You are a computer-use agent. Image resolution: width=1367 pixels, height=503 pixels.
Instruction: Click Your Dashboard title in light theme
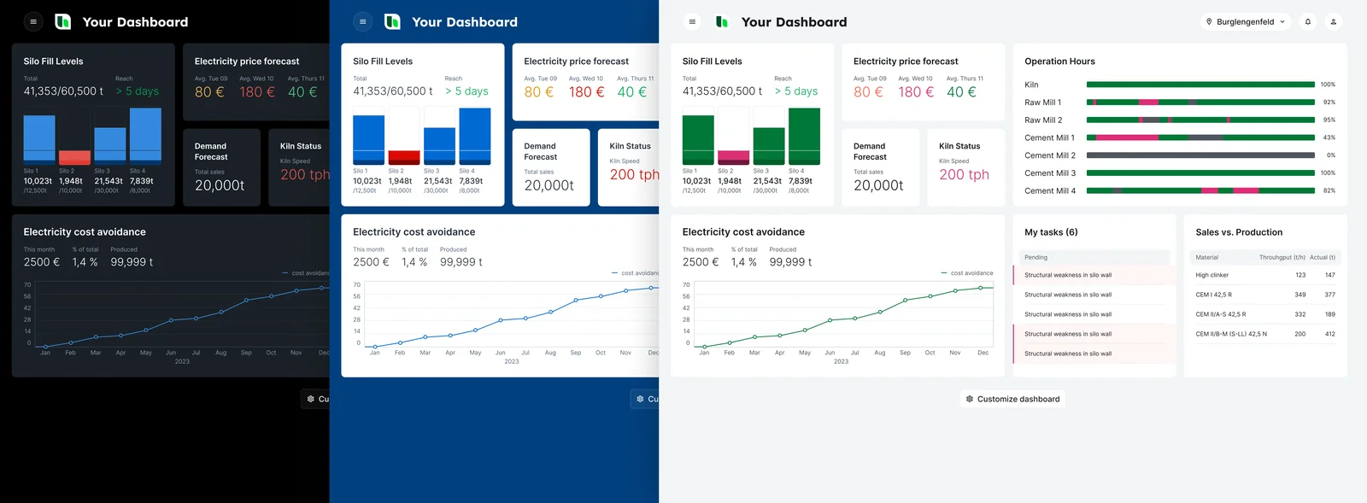[x=795, y=22]
